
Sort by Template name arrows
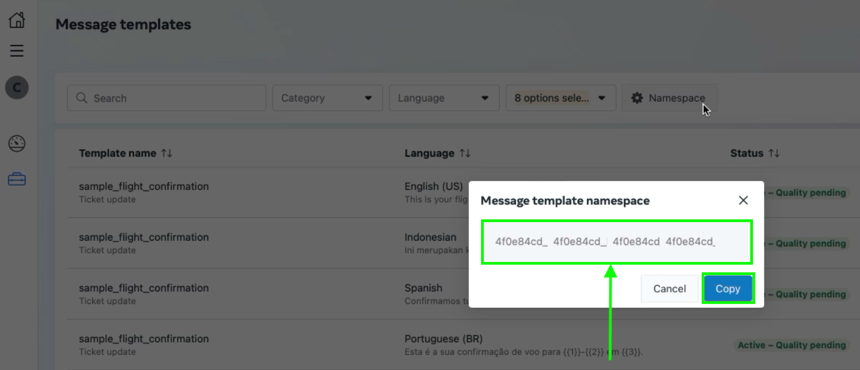coord(167,153)
